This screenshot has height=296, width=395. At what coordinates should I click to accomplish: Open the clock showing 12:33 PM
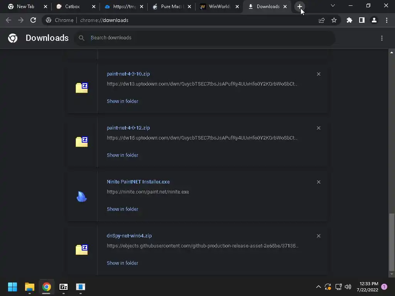pos(368,287)
